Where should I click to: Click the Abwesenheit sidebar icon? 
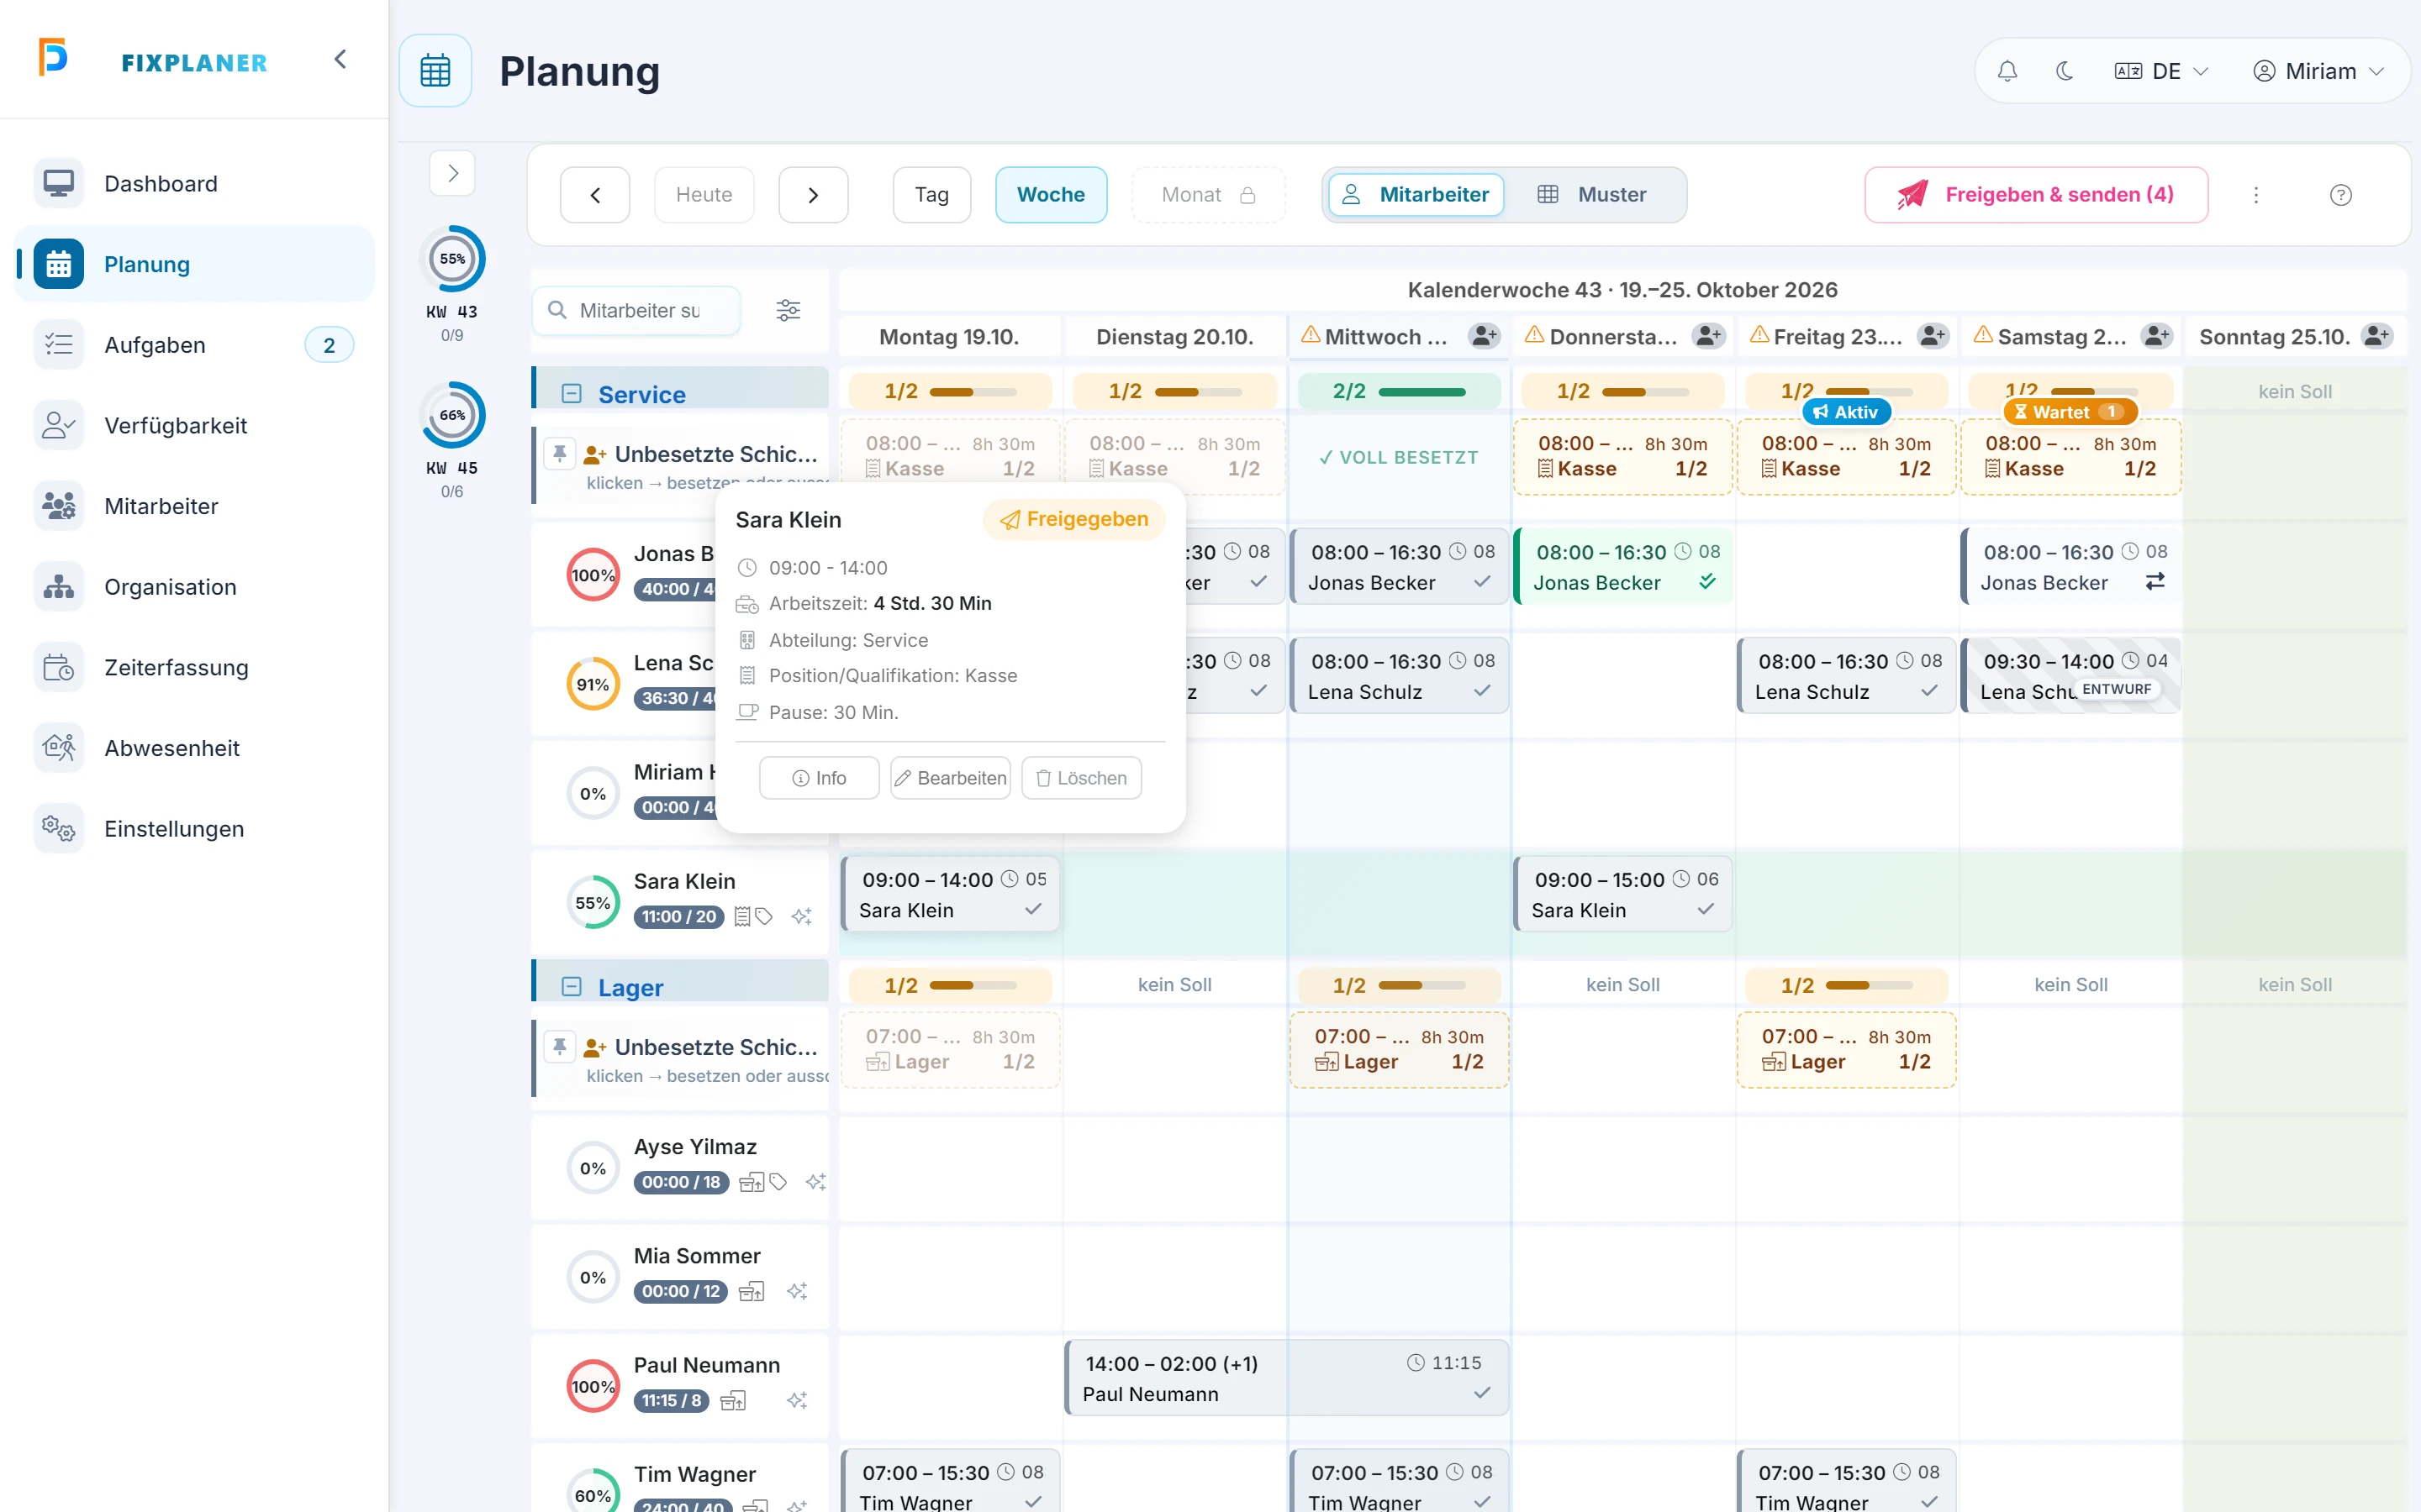58,748
